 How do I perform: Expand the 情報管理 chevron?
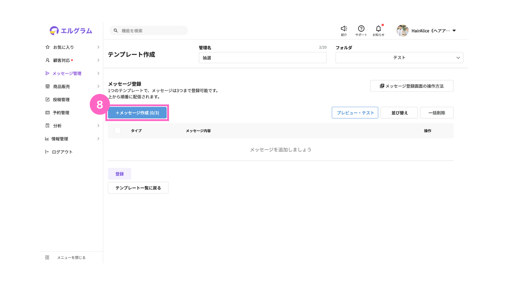98,139
